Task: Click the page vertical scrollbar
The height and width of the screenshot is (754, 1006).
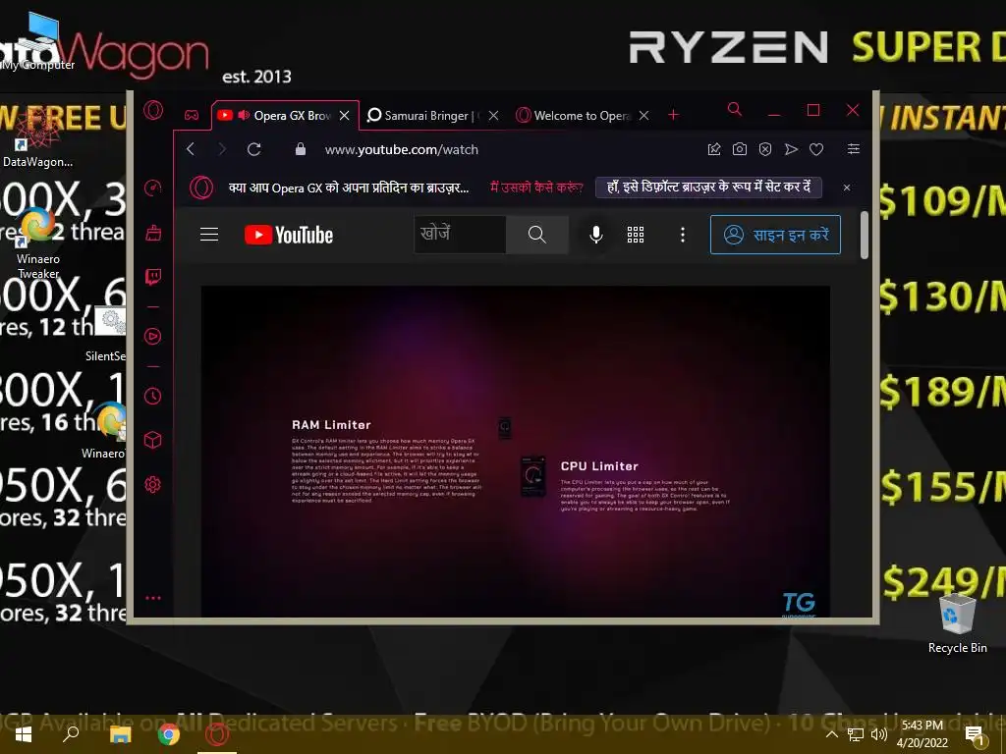Action: coord(865,235)
